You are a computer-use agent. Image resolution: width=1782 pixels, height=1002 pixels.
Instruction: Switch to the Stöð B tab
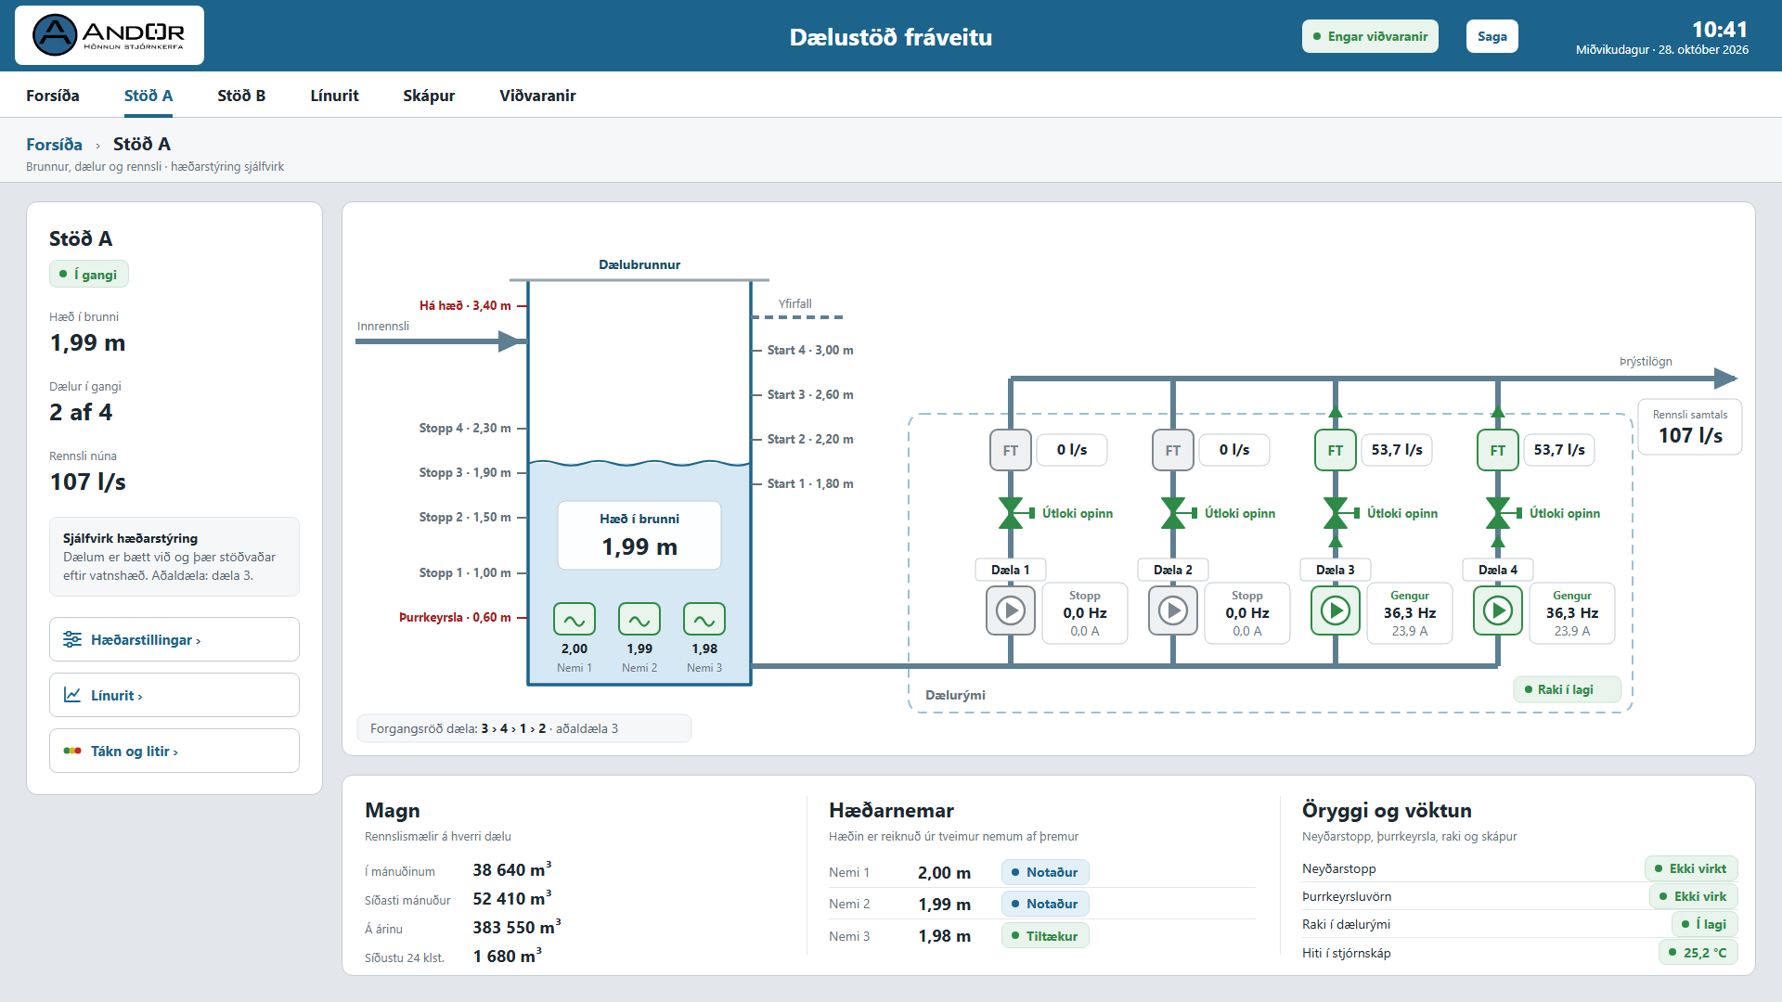[x=241, y=96]
